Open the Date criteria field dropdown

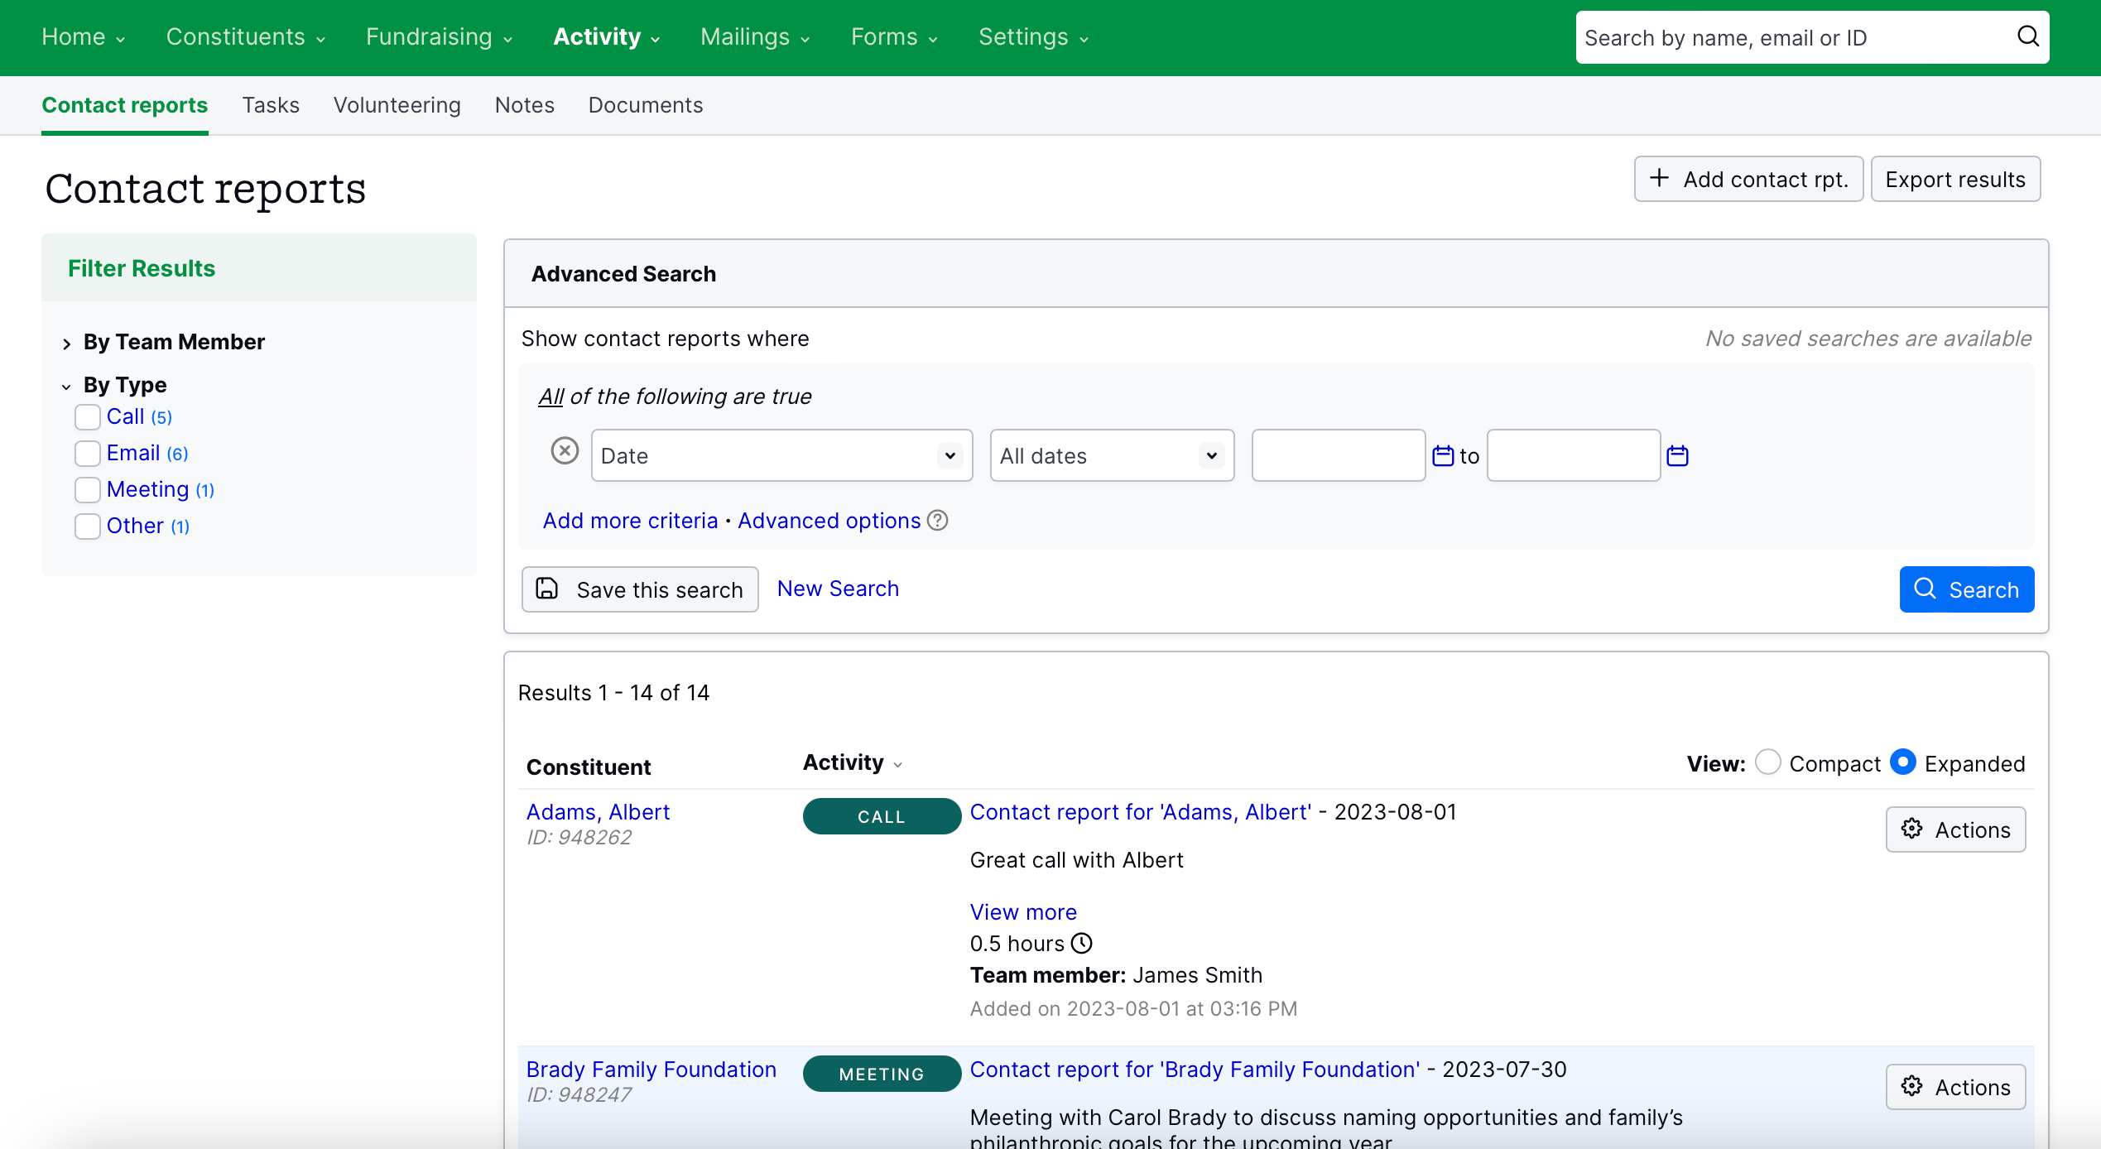781,455
